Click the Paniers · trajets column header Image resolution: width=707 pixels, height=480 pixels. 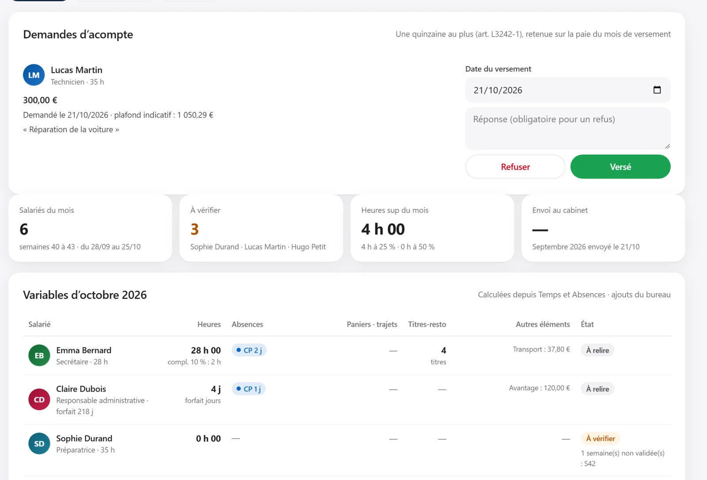[x=372, y=324]
